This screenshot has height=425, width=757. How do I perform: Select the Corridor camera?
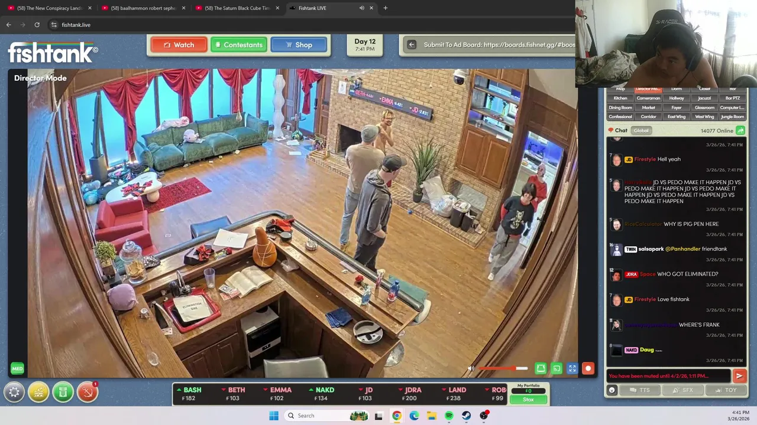pyautogui.click(x=648, y=117)
